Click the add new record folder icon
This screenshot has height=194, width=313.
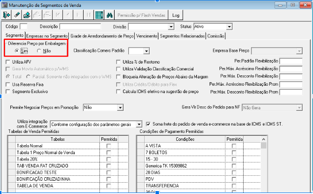27,15
